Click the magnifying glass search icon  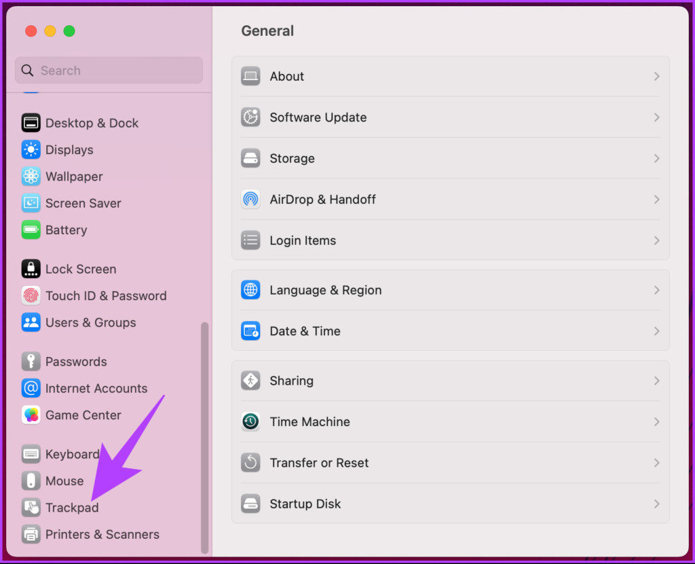pyautogui.click(x=27, y=71)
